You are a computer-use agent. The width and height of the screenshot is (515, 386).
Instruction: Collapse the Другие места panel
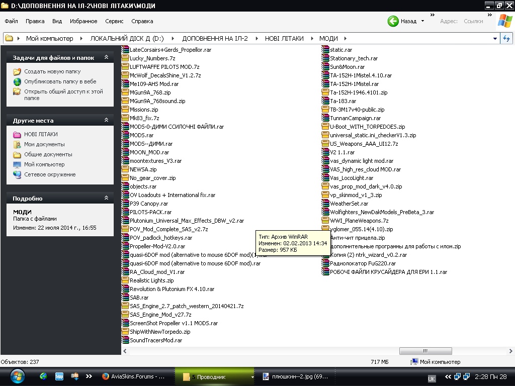tap(107, 120)
